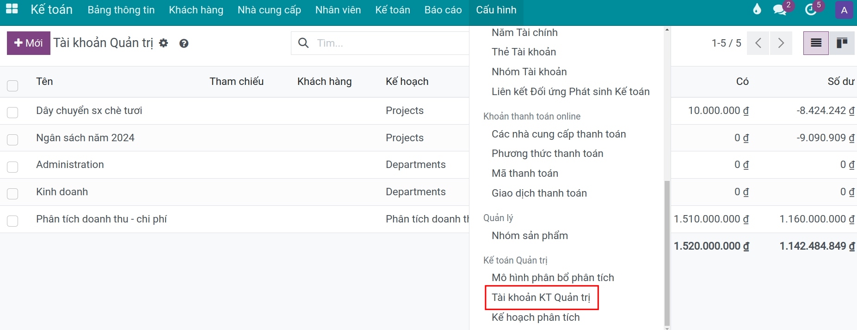Click the Kế toán app title
The width and height of the screenshot is (857, 330).
[51, 9]
